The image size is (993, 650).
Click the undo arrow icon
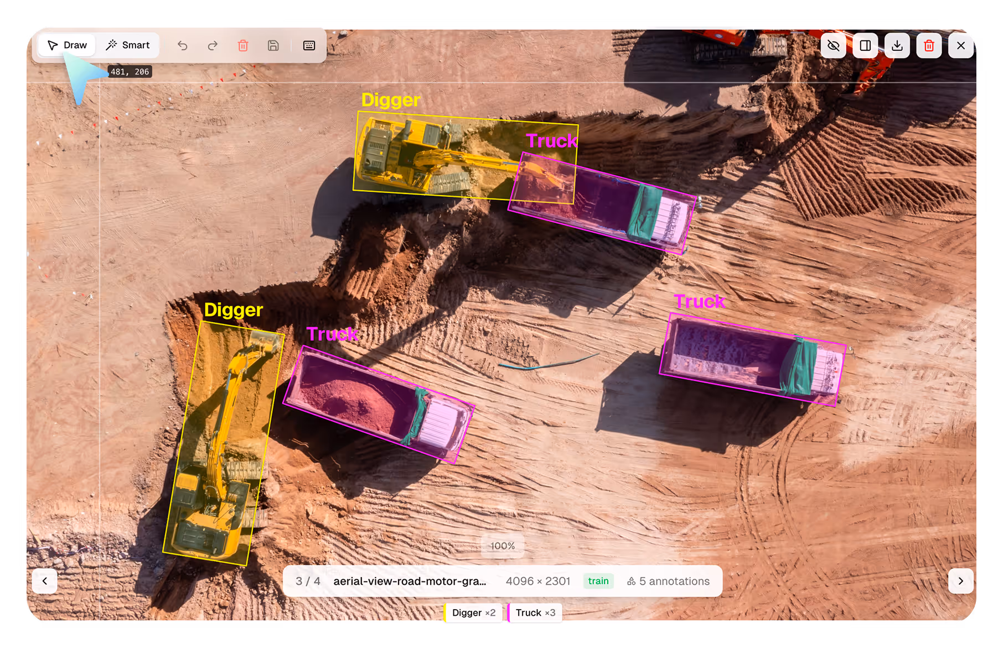(183, 46)
